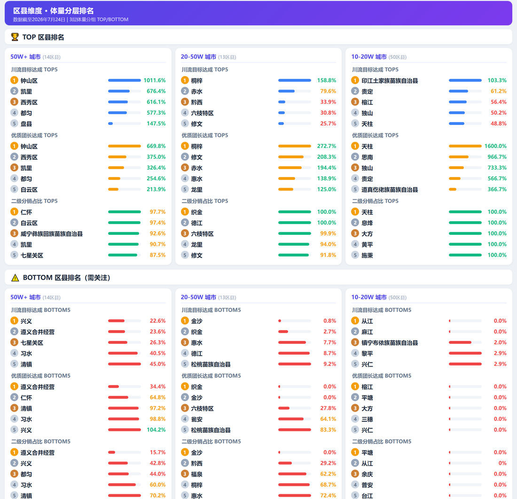The width and height of the screenshot is (517, 499).
Task: Click the 镇宁布依族苗族自治县 district name
Action: 390,343
